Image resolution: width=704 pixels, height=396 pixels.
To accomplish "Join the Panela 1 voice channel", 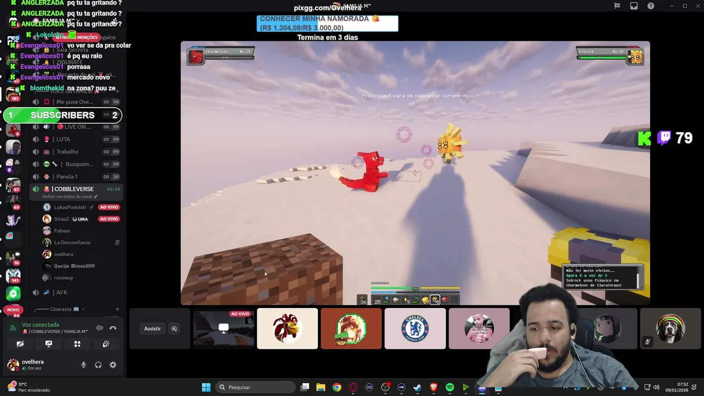I will tap(75, 177).
